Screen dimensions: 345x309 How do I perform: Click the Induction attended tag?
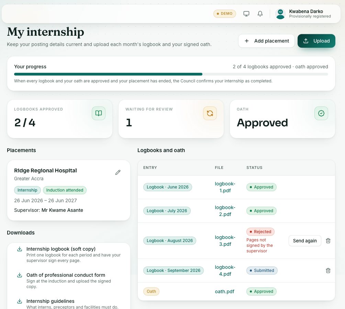click(x=65, y=190)
